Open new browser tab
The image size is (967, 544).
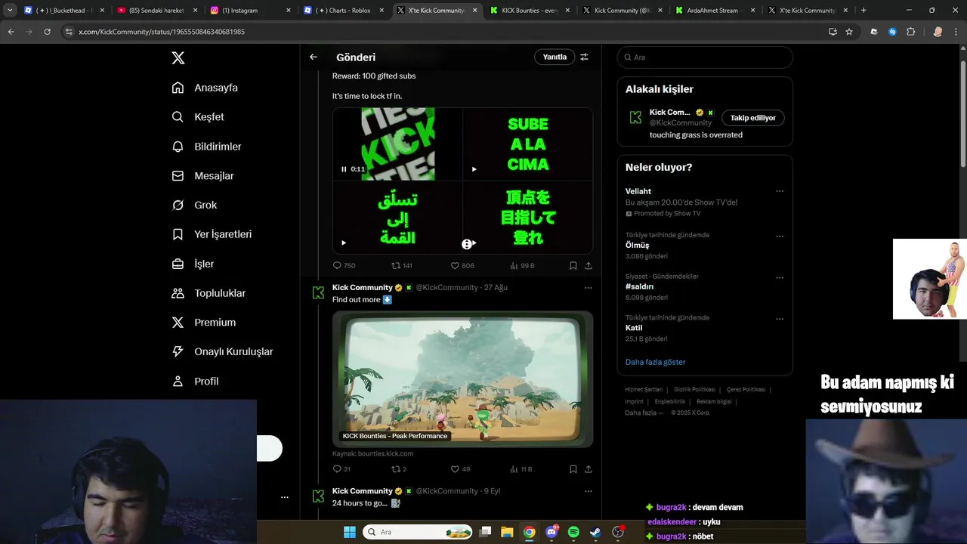coord(864,11)
